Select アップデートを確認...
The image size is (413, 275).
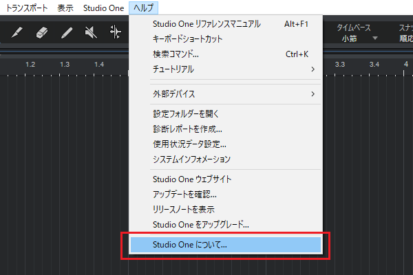[x=226, y=195]
